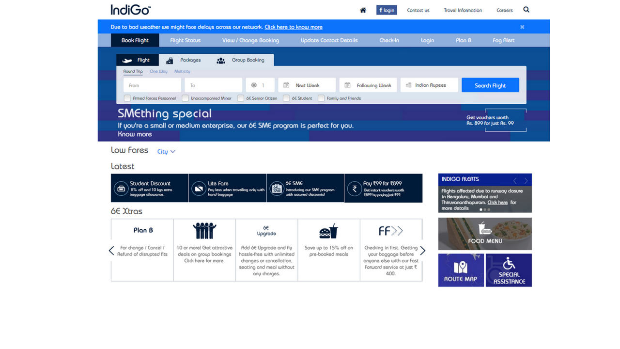Show previous IndiGo alert

515,180
